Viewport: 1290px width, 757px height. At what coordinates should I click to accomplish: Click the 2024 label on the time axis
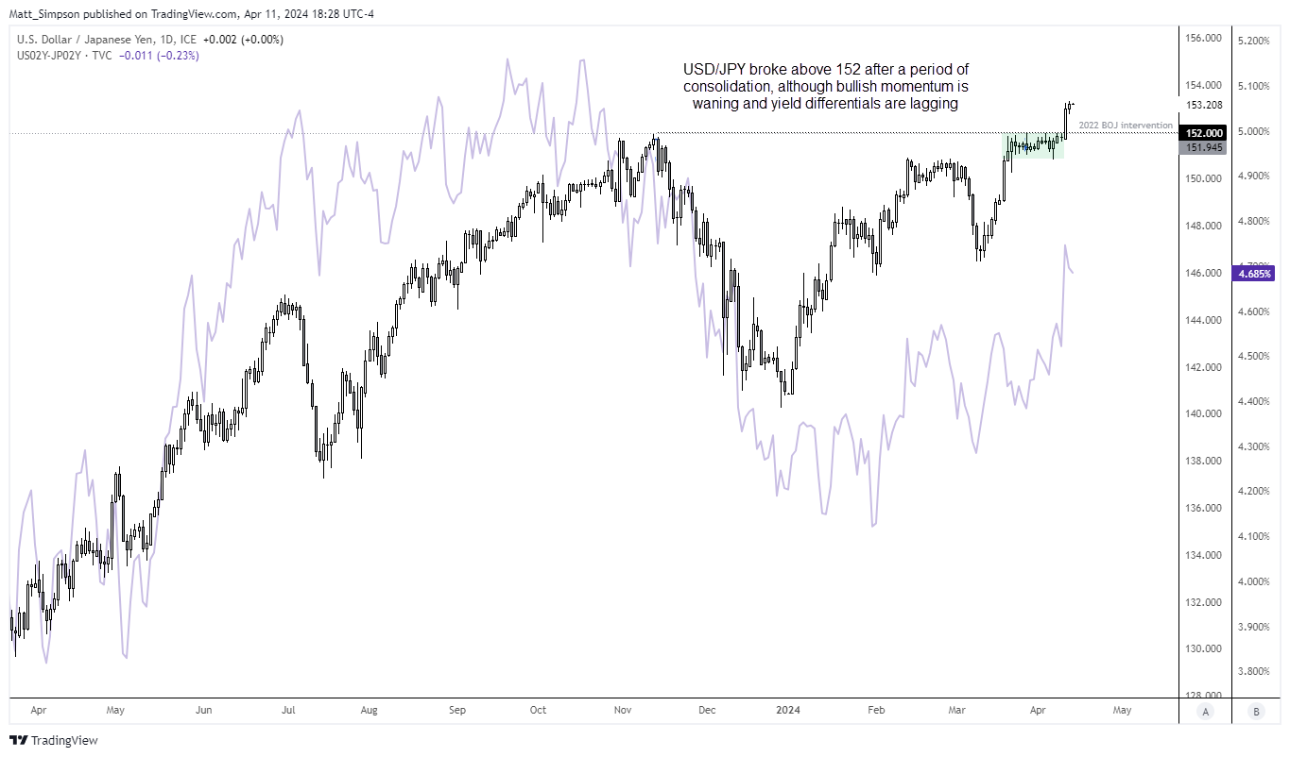786,709
